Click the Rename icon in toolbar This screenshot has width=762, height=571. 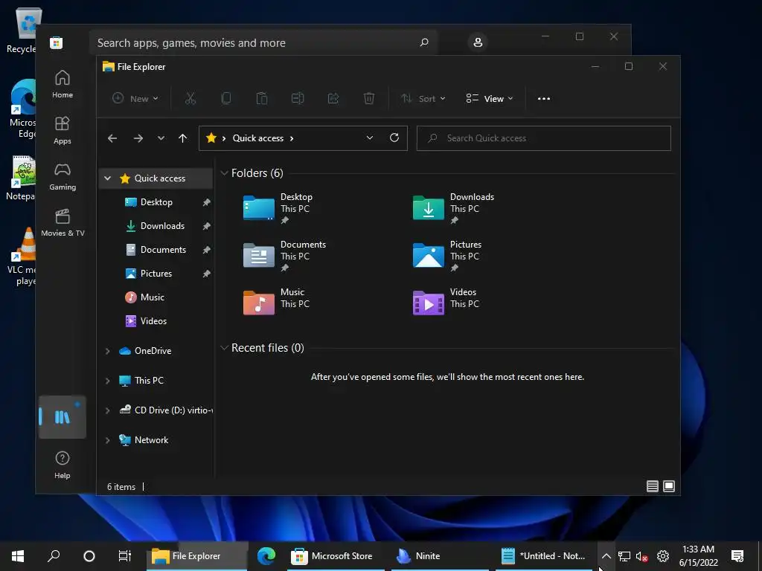pos(298,99)
